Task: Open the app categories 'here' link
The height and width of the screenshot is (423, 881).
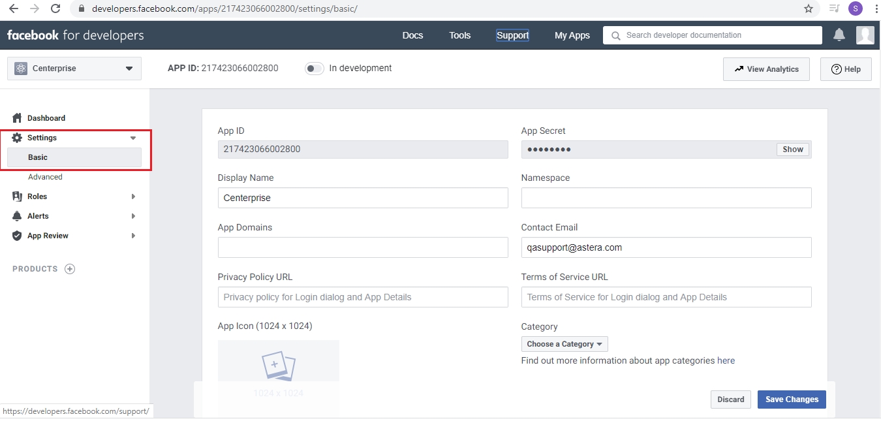Action: click(726, 360)
